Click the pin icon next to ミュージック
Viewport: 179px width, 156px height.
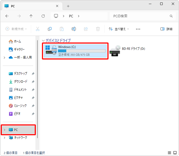[33, 106]
